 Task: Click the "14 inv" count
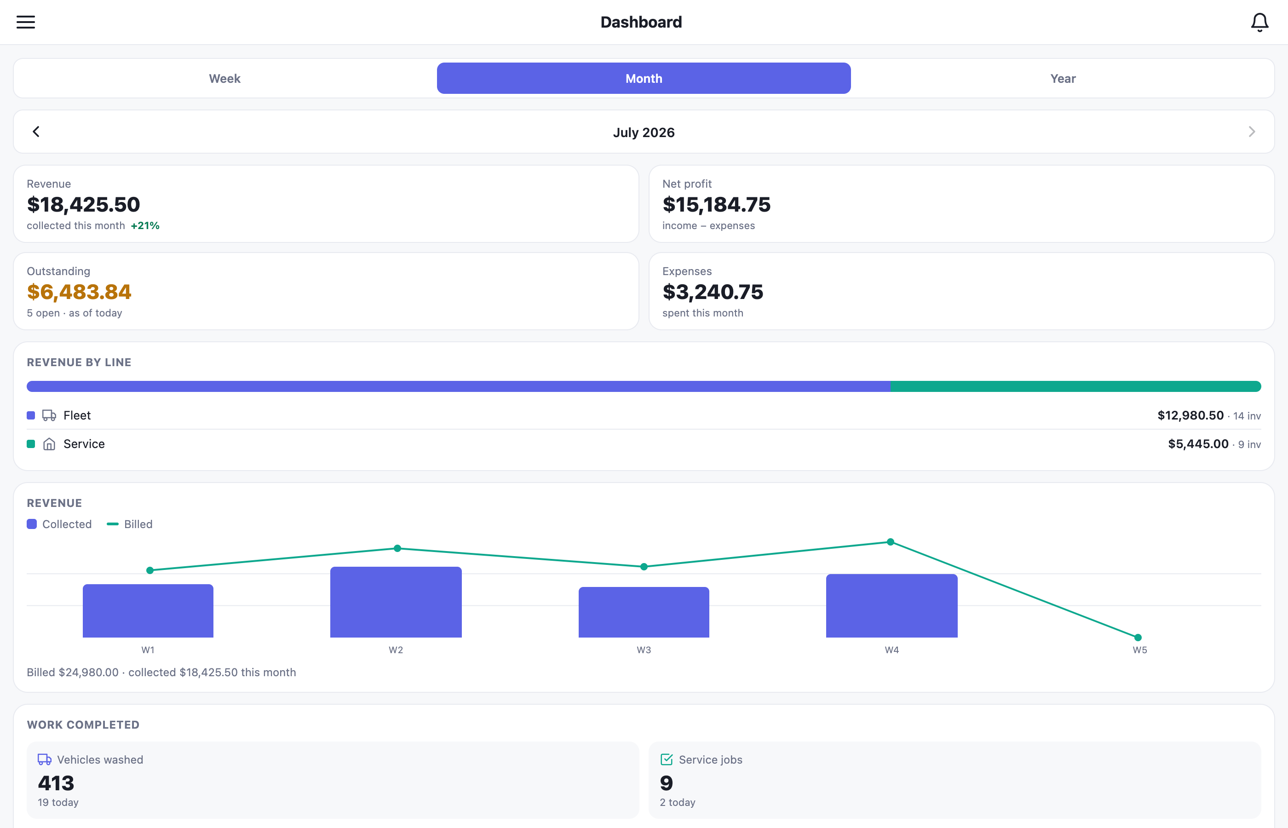tap(1247, 416)
